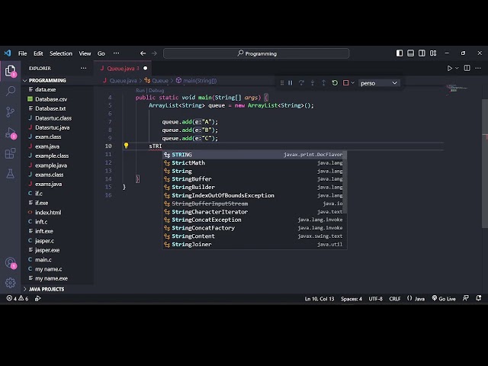
Task: Split the editor right
Action: point(467,68)
